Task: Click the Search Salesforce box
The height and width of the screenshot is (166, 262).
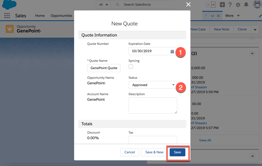Action: tap(143, 5)
